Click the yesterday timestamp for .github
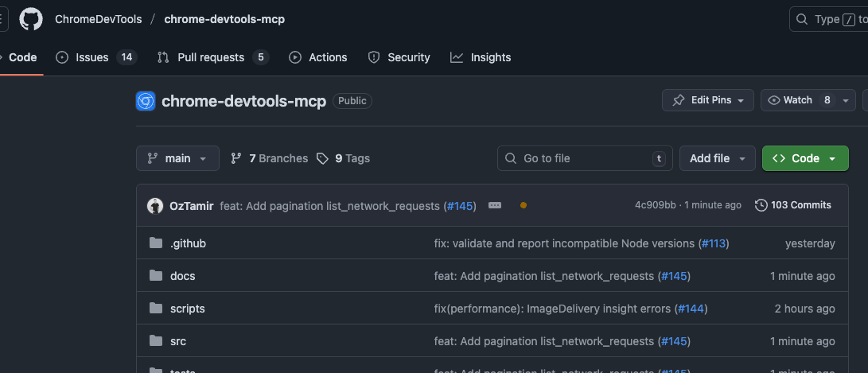Viewport: 868px width, 373px height. tap(810, 243)
